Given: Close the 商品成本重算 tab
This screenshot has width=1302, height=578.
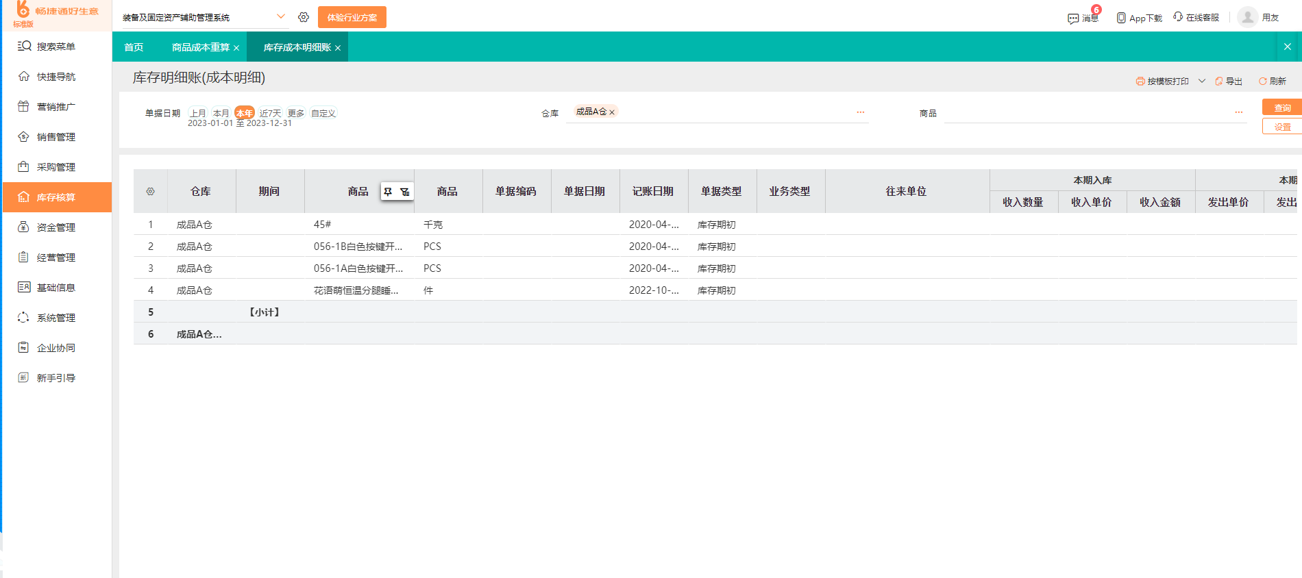Looking at the screenshot, I should pyautogui.click(x=236, y=48).
